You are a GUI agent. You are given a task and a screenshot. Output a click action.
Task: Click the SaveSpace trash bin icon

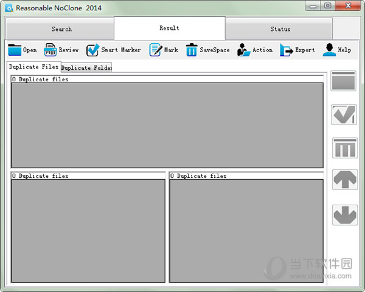pos(192,50)
